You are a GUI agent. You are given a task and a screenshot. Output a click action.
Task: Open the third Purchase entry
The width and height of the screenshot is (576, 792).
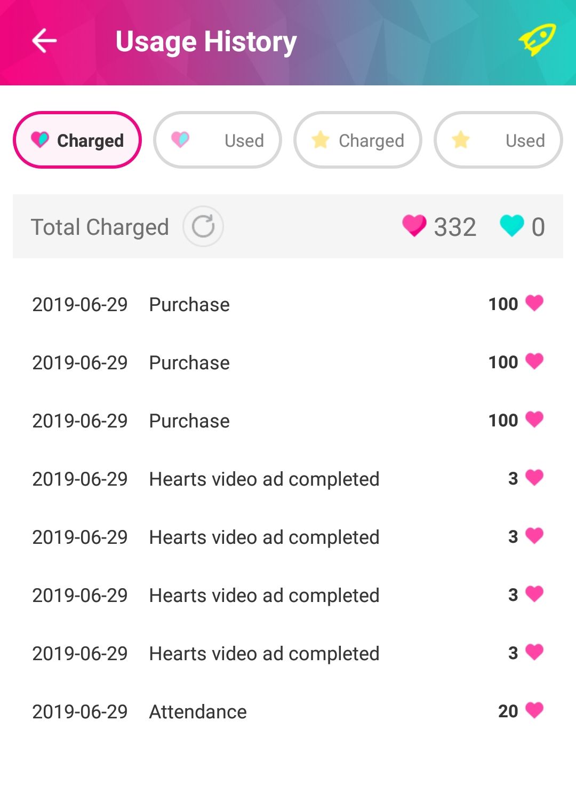click(x=189, y=421)
